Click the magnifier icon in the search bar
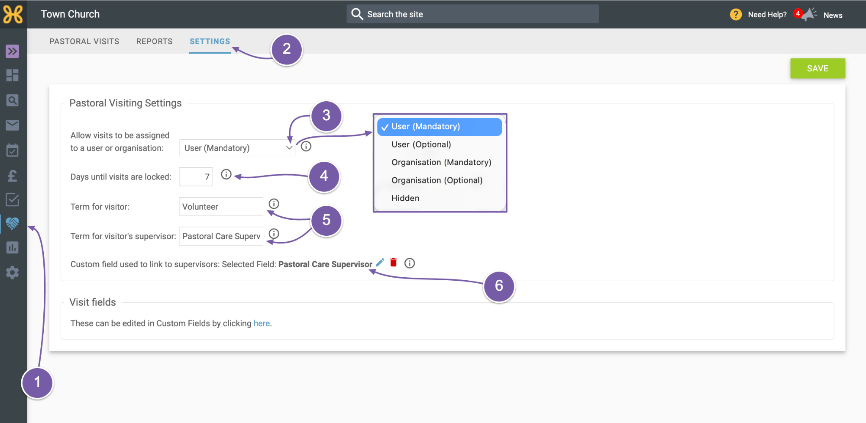866x423 pixels. (x=357, y=14)
